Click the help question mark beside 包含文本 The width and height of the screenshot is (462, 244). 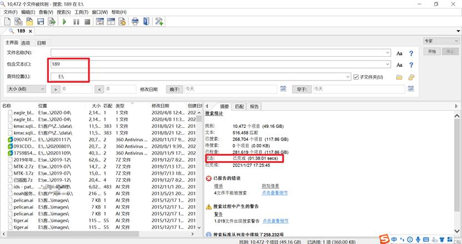(411, 65)
